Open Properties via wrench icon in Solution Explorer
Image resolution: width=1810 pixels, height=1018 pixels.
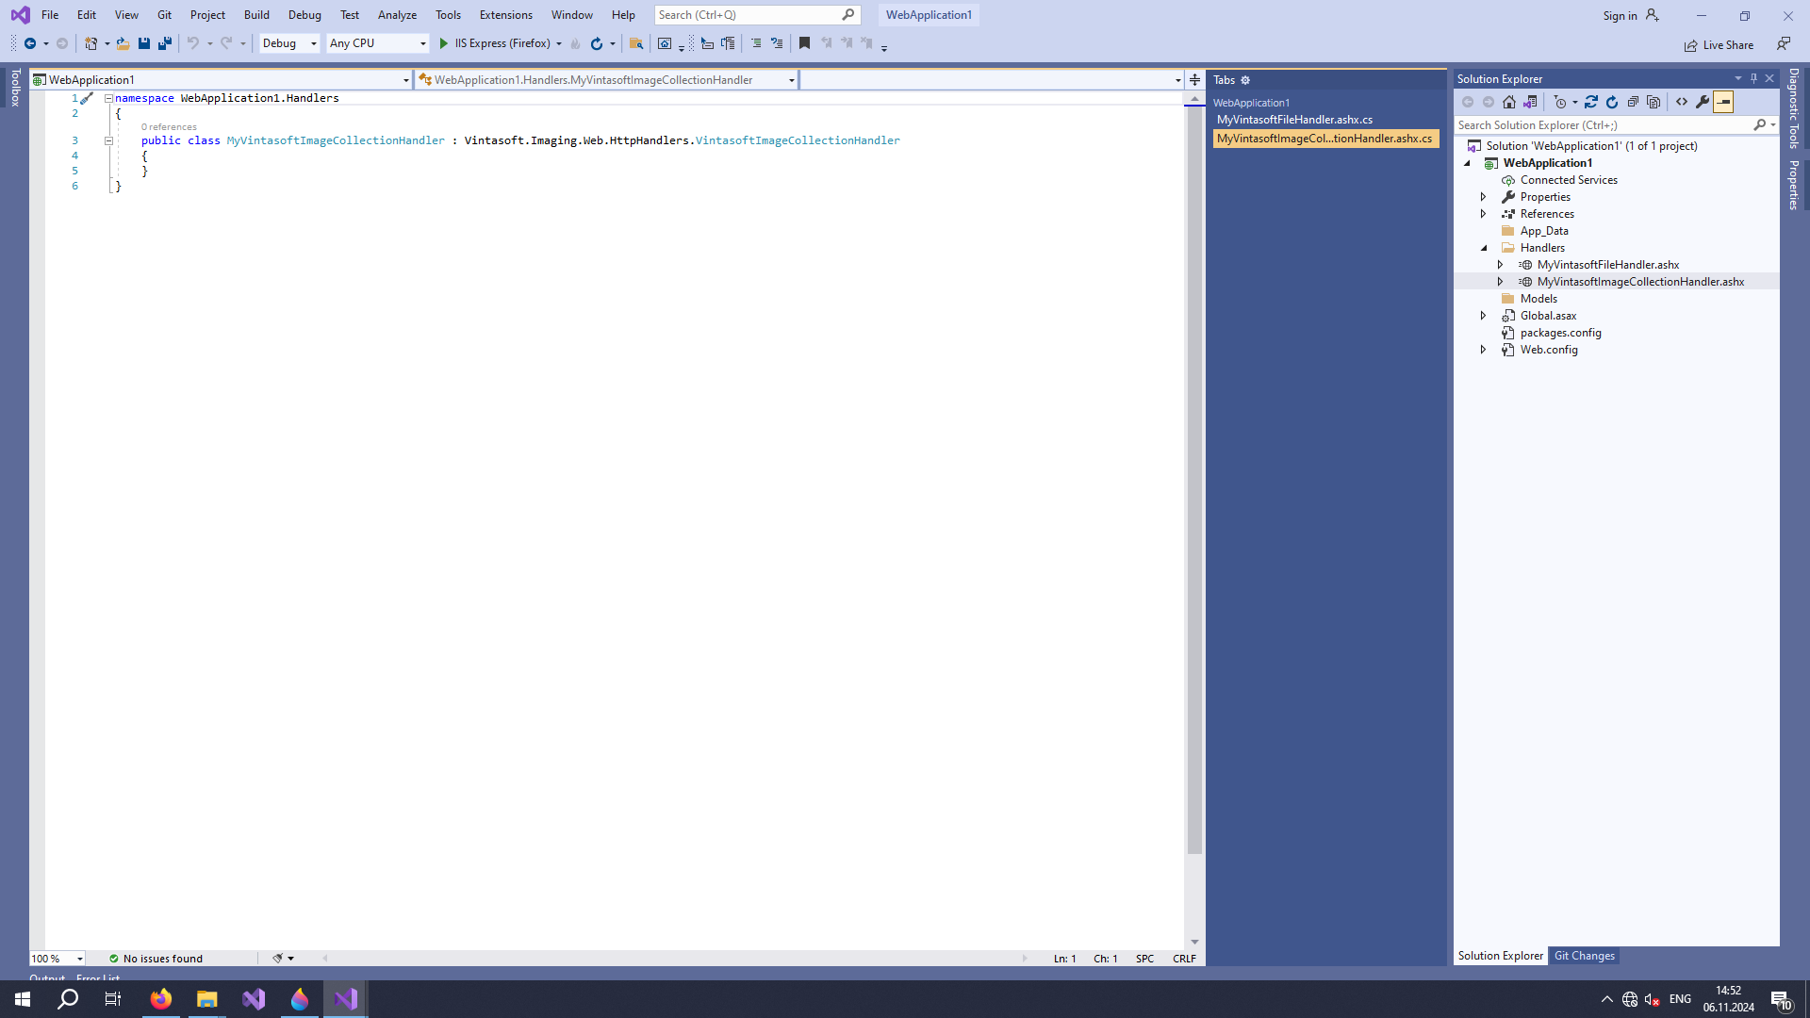1702,102
